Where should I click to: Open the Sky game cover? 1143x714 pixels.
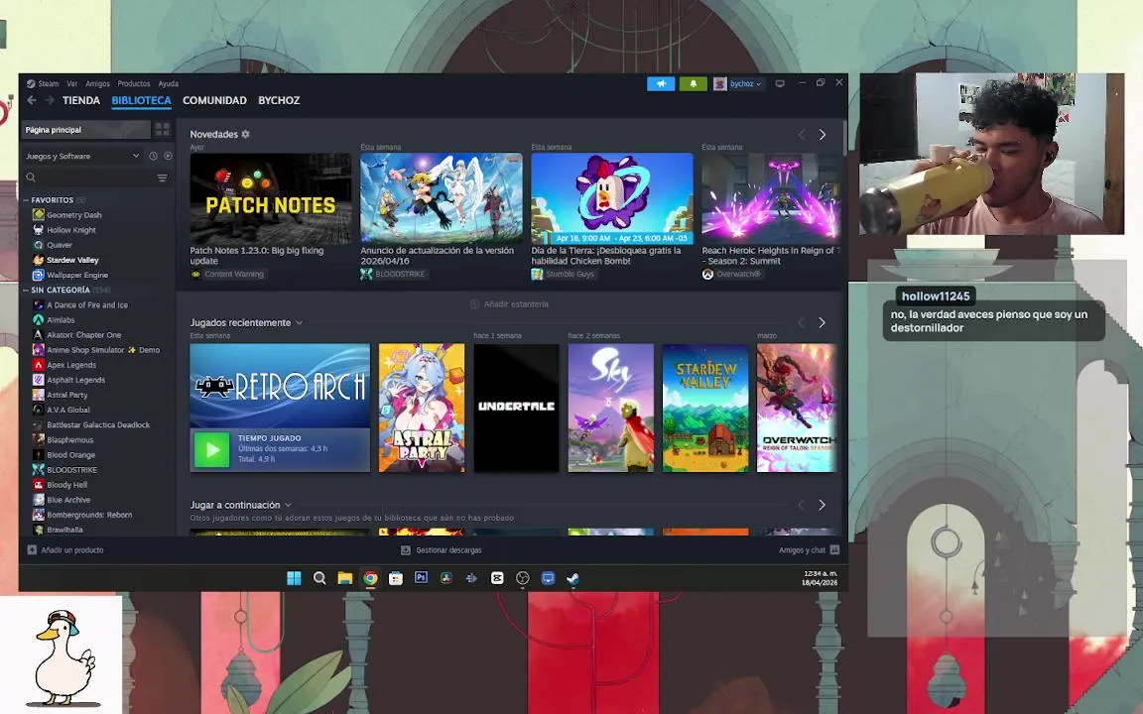pos(611,408)
